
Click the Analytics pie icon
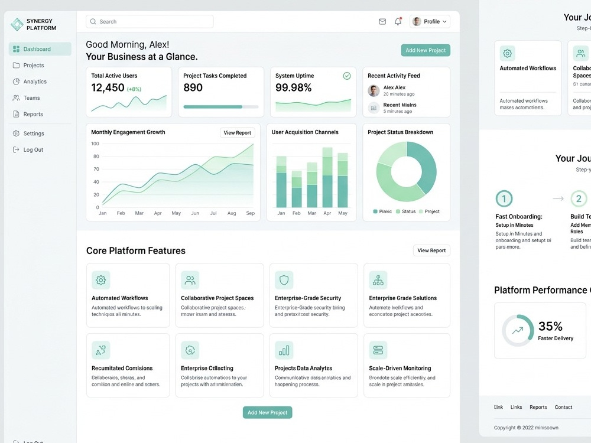(x=16, y=82)
